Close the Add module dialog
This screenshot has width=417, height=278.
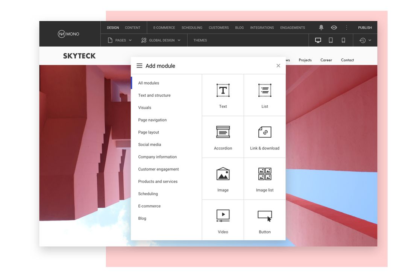(x=278, y=66)
